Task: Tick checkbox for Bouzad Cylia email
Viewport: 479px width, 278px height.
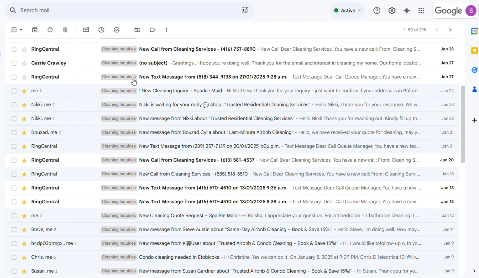Action: pos(14,133)
